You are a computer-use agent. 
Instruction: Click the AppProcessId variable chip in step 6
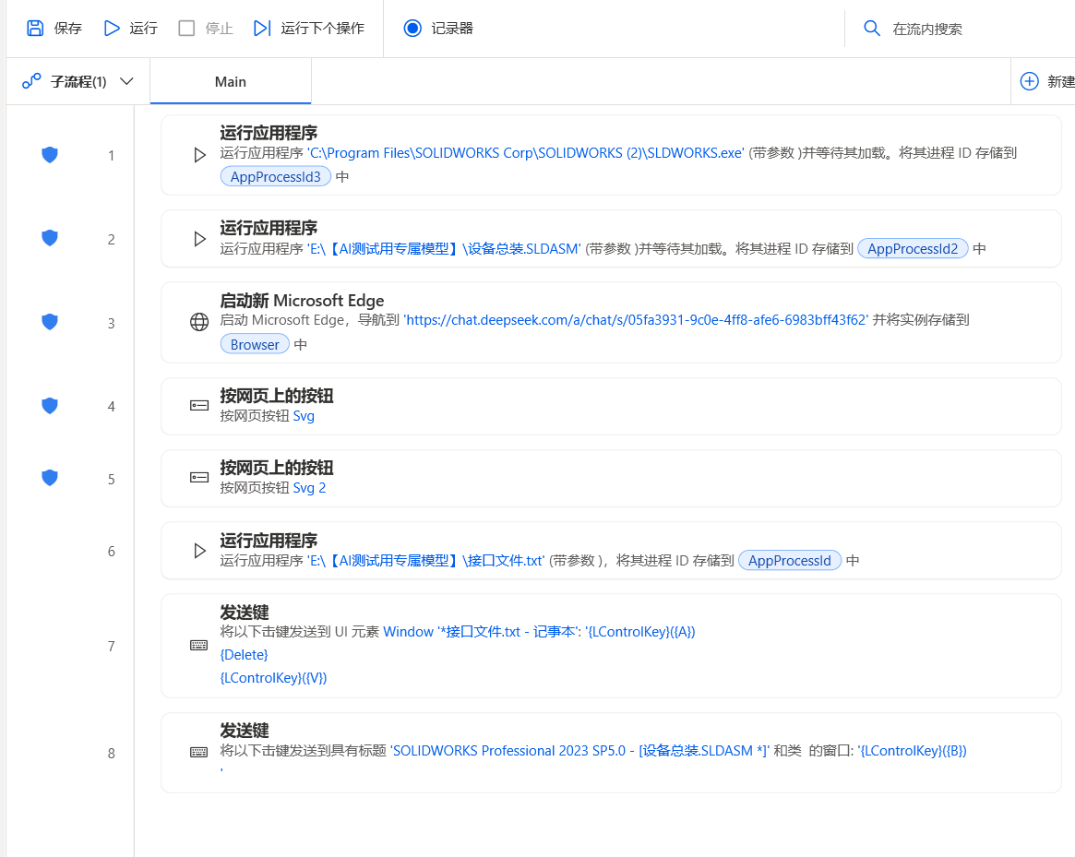790,561
